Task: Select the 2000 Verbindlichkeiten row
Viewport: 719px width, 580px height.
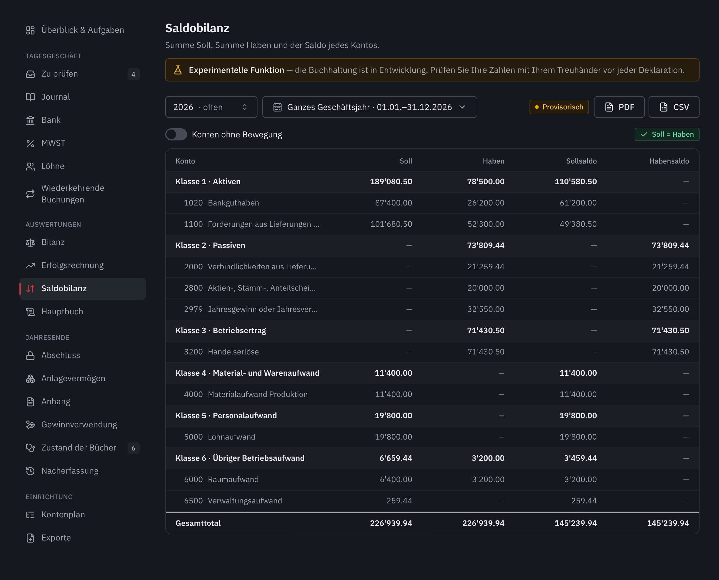Action: tap(432, 267)
